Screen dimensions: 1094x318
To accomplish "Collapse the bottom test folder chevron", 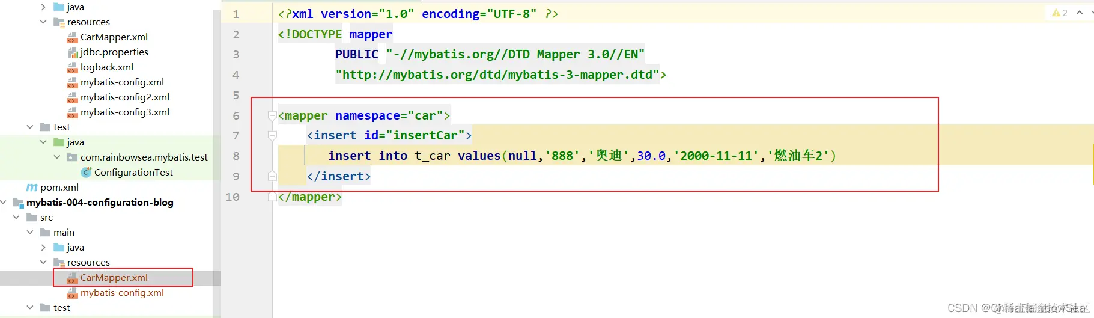I will click(x=30, y=308).
